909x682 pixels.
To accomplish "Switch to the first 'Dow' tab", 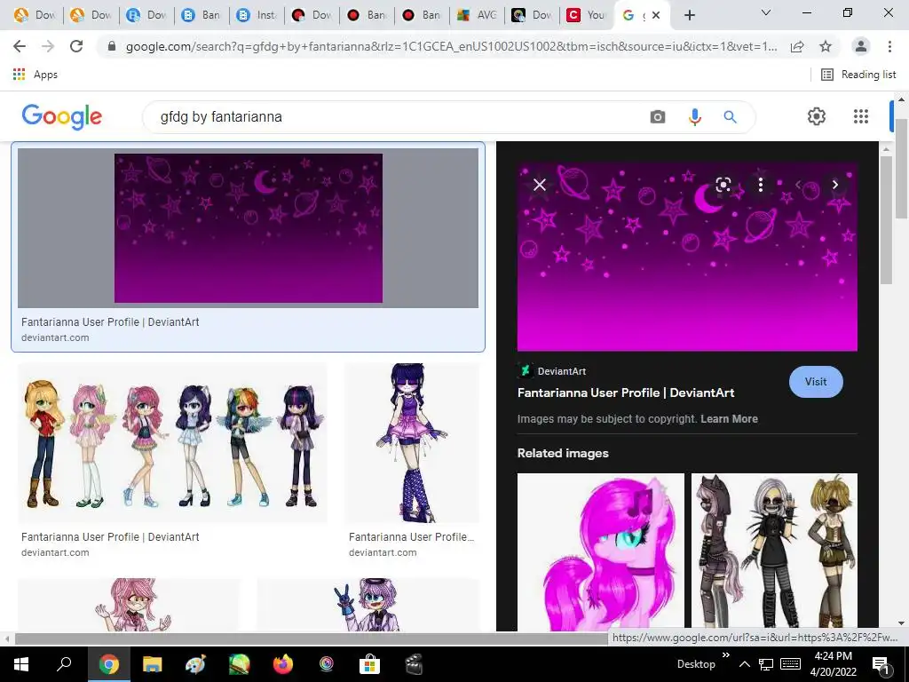I will click(36, 15).
